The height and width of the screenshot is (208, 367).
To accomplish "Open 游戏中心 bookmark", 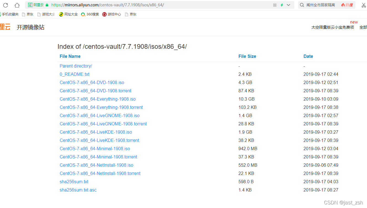I will pyautogui.click(x=112, y=14).
